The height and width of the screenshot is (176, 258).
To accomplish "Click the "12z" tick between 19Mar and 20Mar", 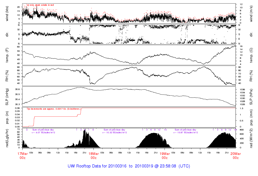I will coord(200,153).
